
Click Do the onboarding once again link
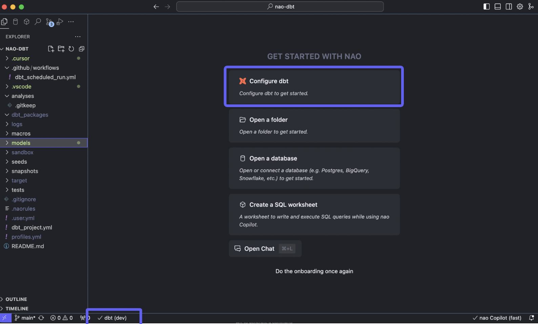(314, 271)
